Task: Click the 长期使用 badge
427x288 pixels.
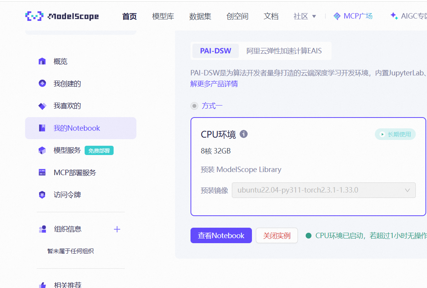Action: pyautogui.click(x=395, y=134)
